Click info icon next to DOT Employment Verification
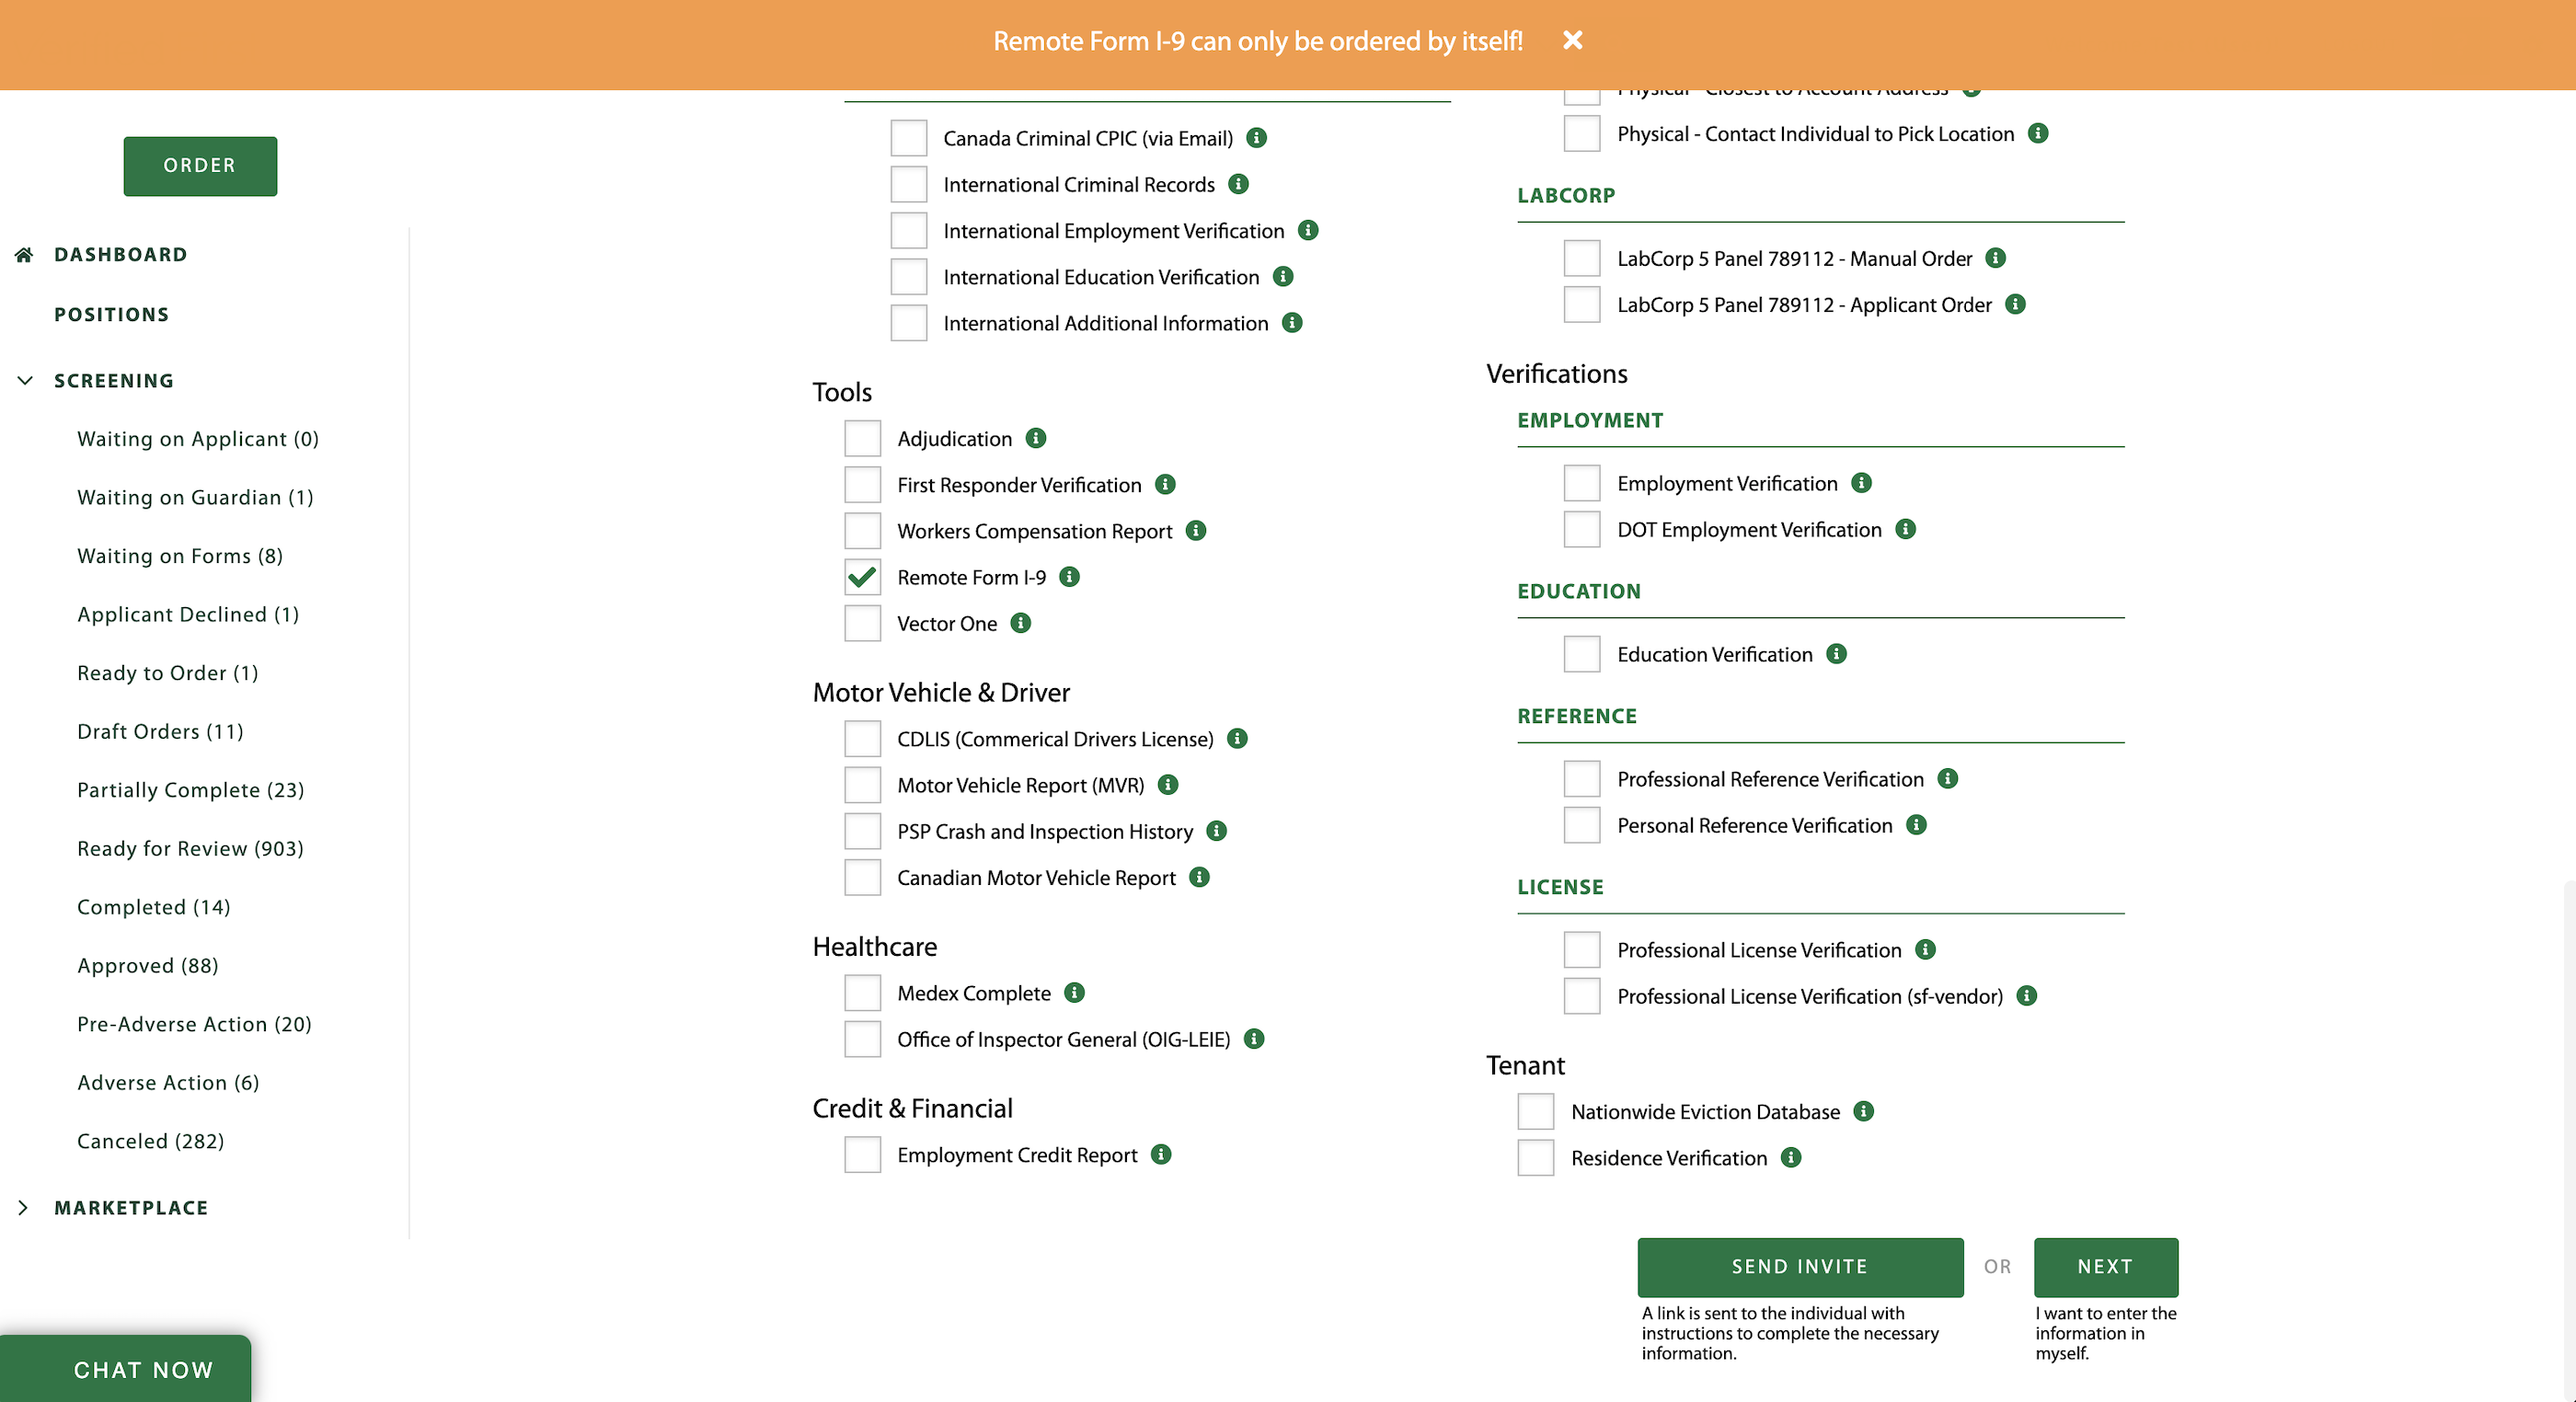The image size is (2576, 1402). [x=1906, y=529]
